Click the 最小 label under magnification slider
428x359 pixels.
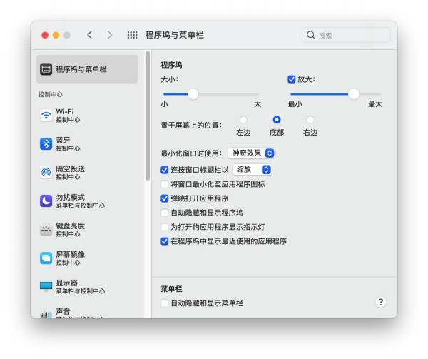295,104
